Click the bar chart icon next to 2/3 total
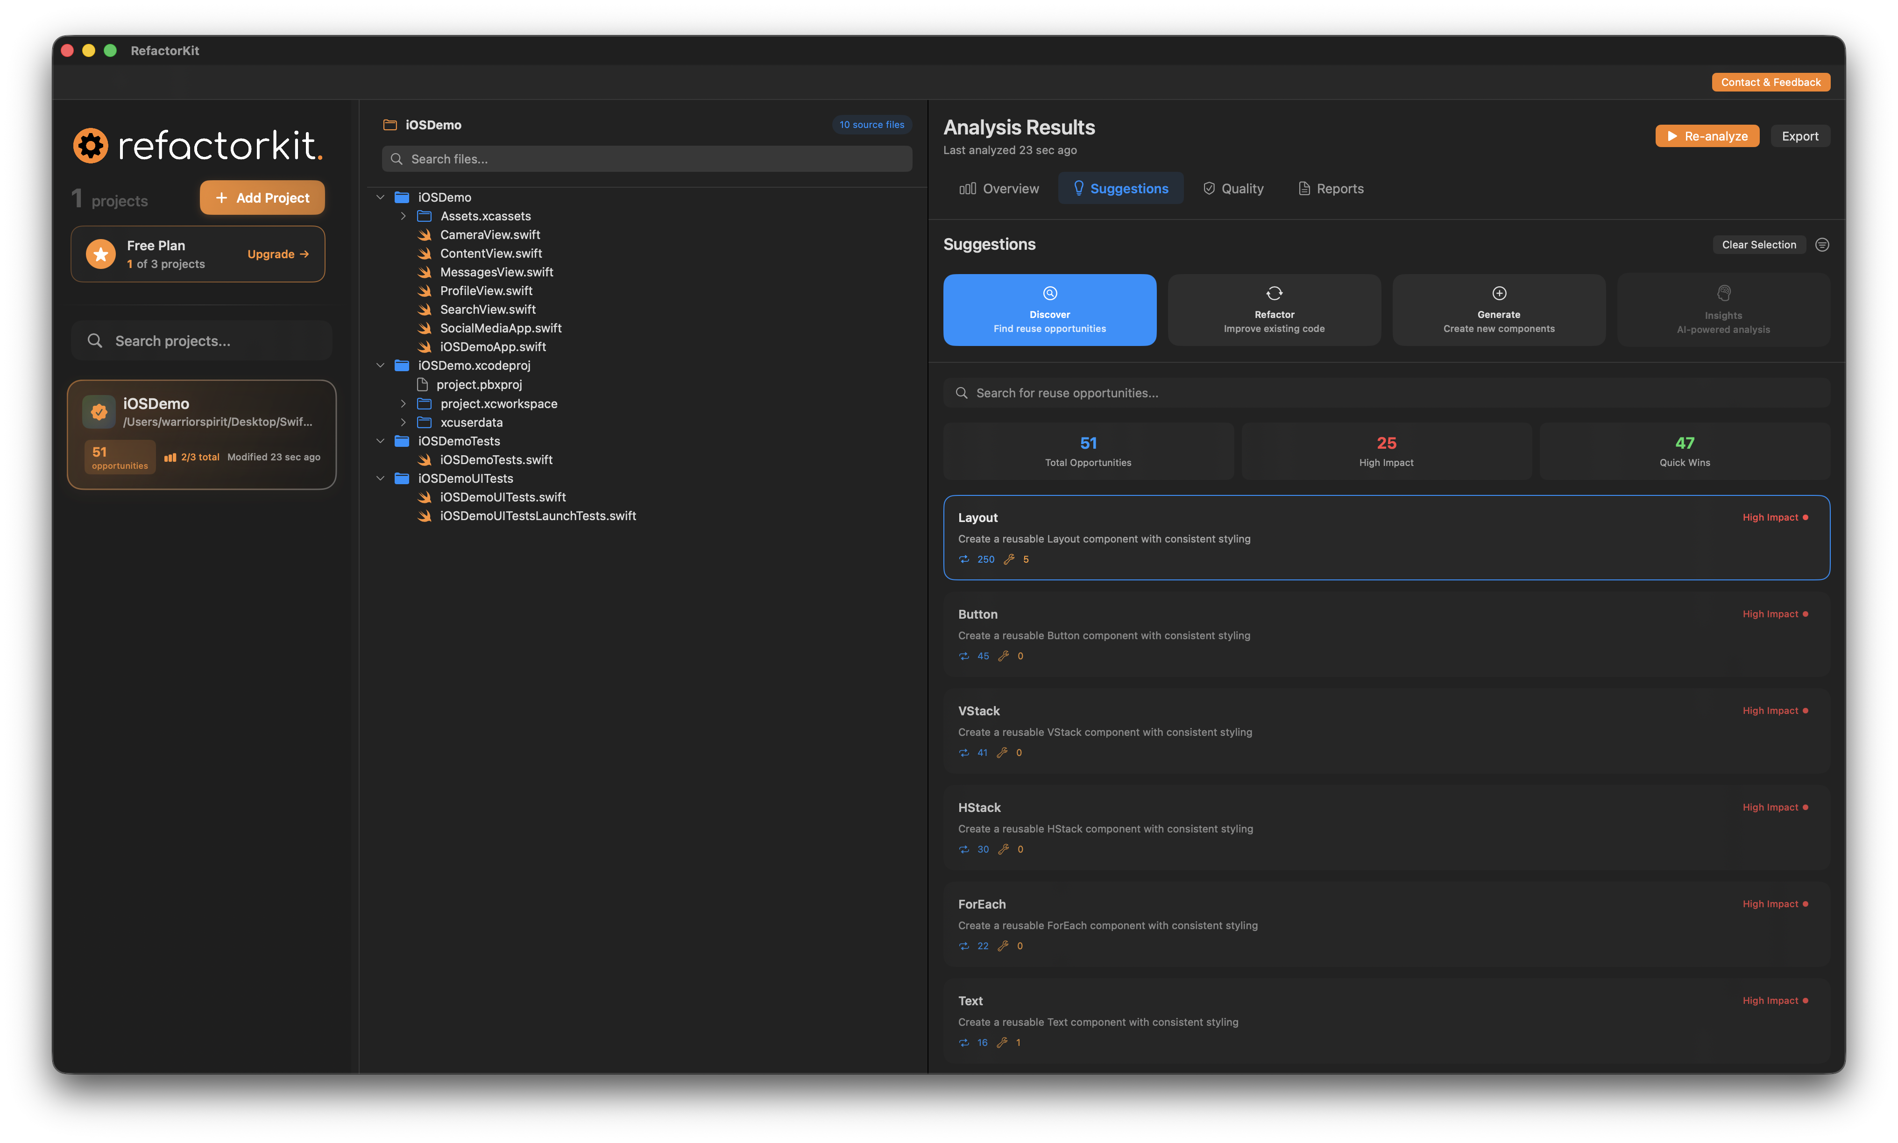This screenshot has height=1143, width=1898. coord(170,458)
